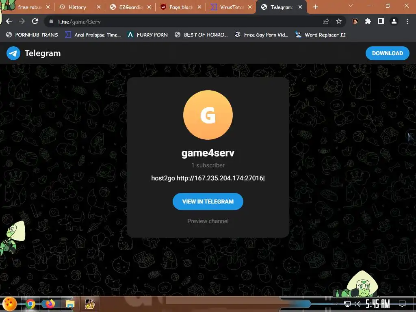Screen dimensions: 416x312
Task: Open the notification center icon
Action: [402, 304]
